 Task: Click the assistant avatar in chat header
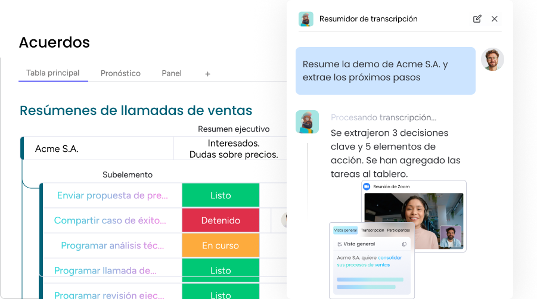coord(306,19)
